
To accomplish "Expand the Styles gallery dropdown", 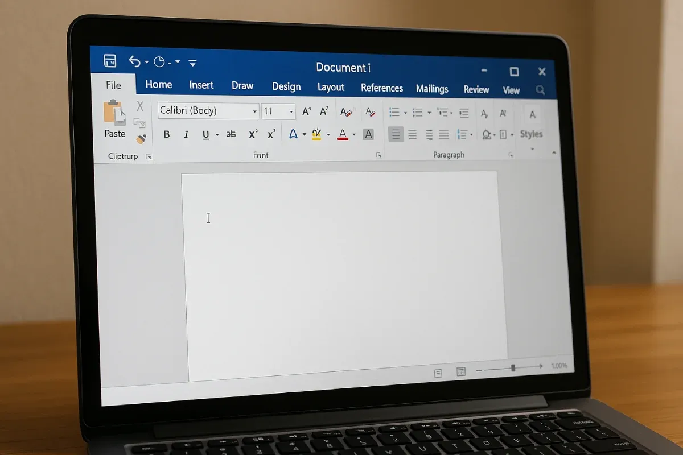I will coord(532,149).
